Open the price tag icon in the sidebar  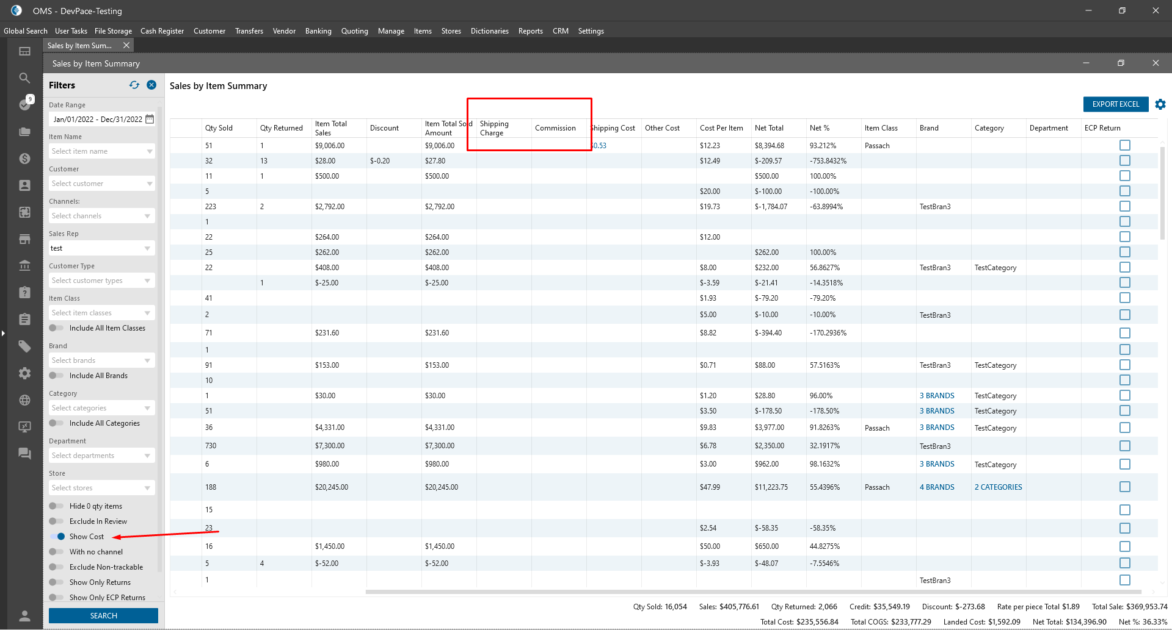(24, 346)
